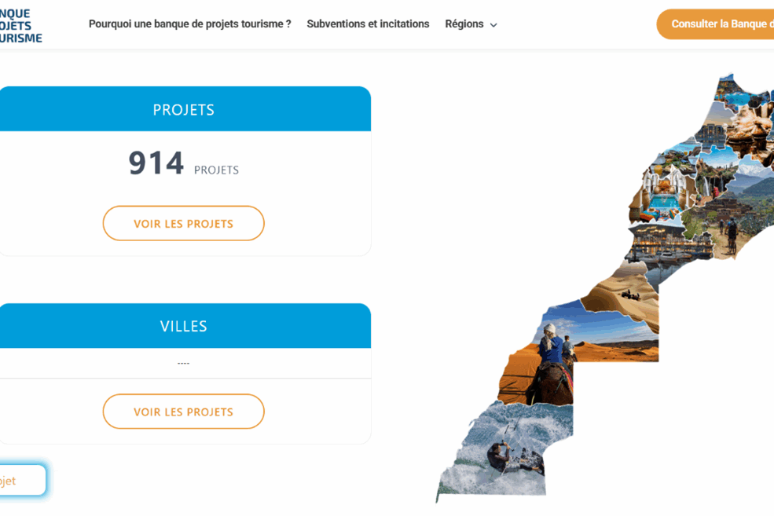The width and height of the screenshot is (774, 516).
Task: Click the blue VILLES card header
Action: 183,326
